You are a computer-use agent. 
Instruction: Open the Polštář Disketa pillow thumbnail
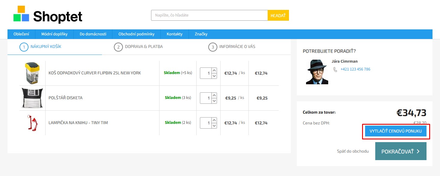[32, 98]
